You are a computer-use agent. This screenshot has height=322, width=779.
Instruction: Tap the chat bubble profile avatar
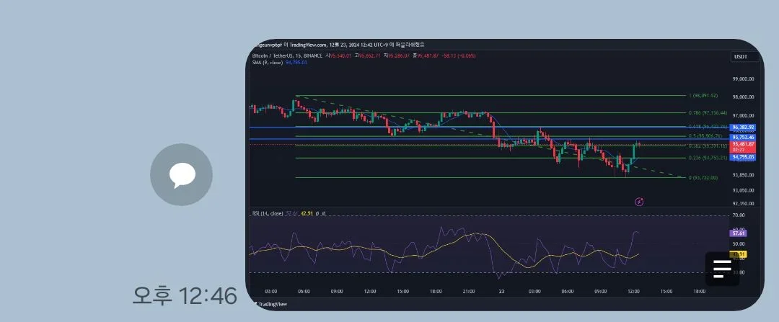(181, 175)
